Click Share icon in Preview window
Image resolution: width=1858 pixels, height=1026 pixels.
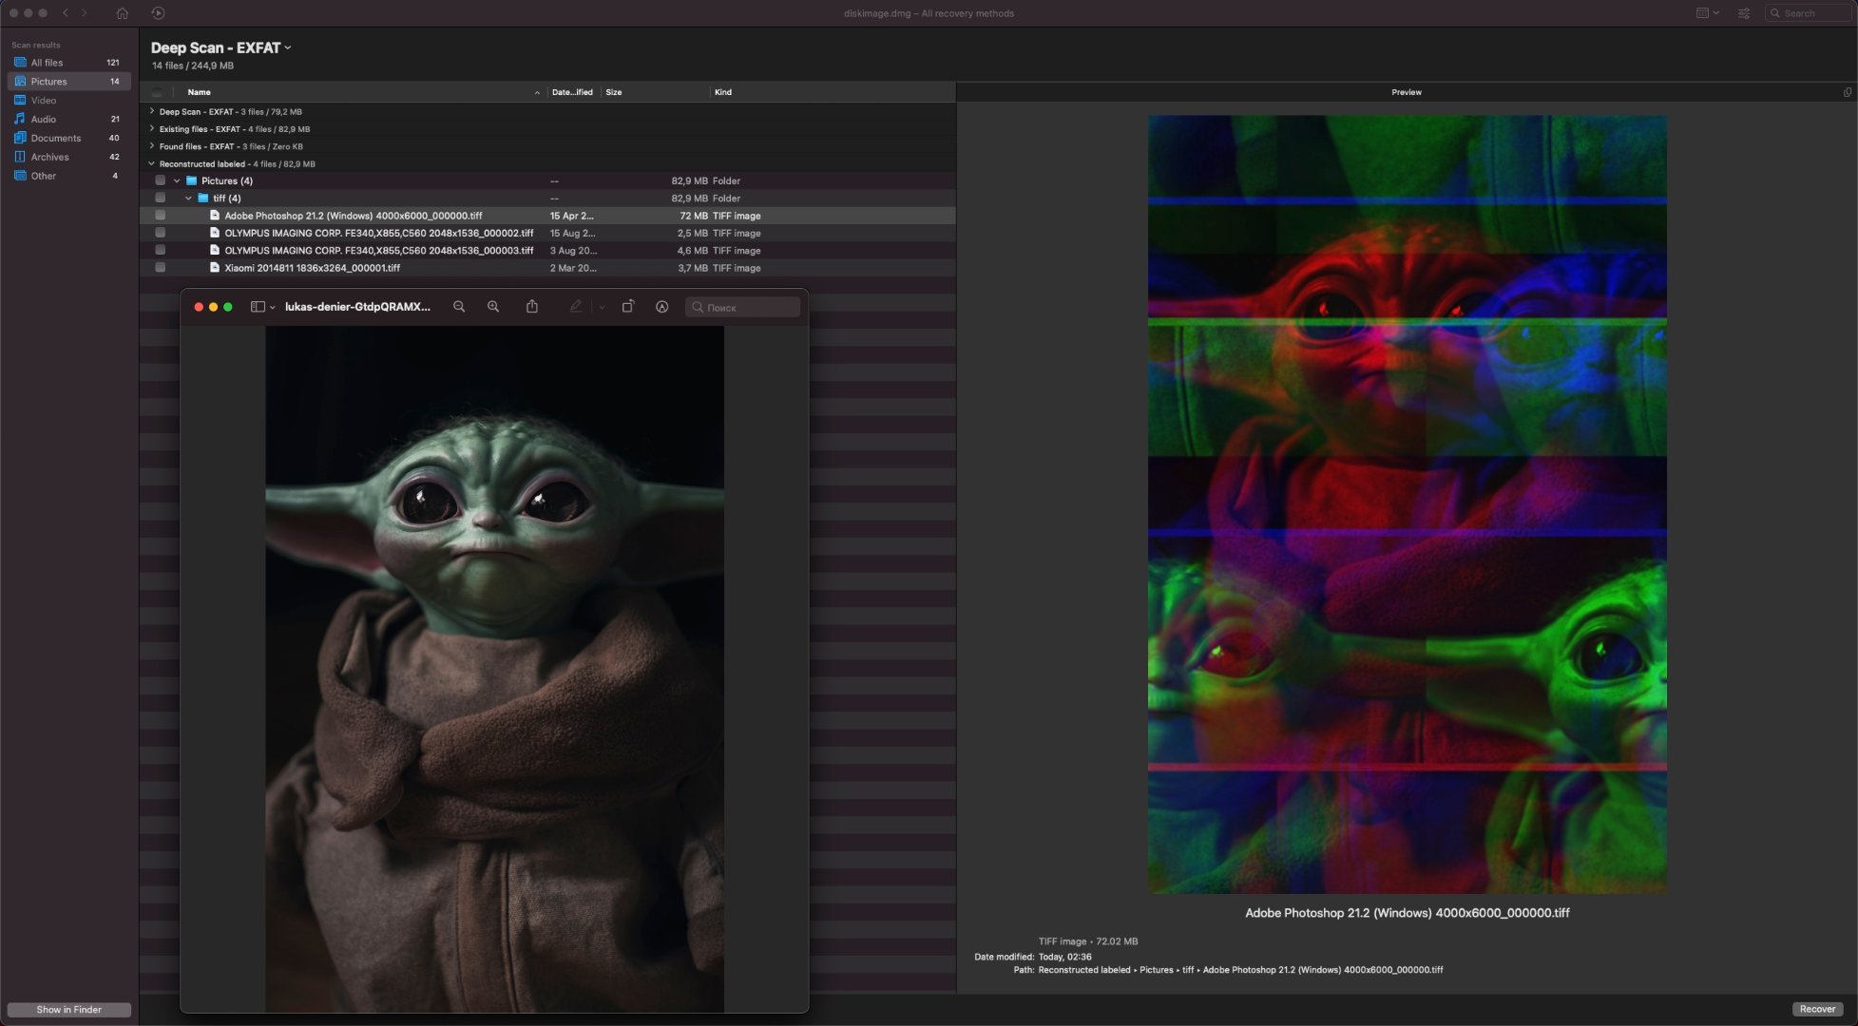click(532, 306)
